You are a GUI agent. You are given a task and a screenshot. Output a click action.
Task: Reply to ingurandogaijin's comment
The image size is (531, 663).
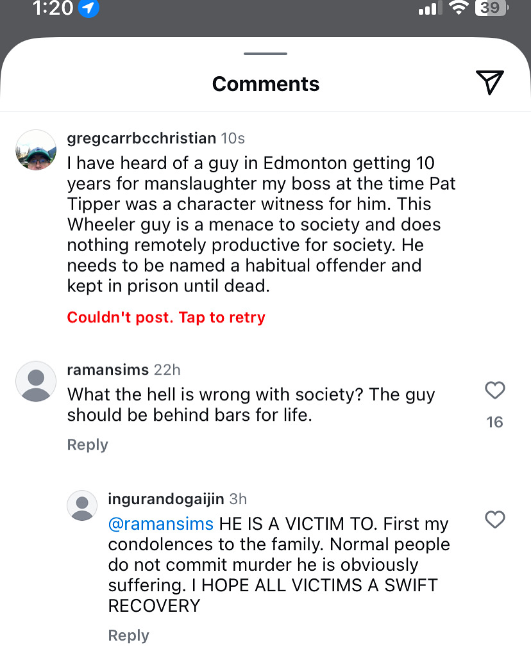(129, 635)
